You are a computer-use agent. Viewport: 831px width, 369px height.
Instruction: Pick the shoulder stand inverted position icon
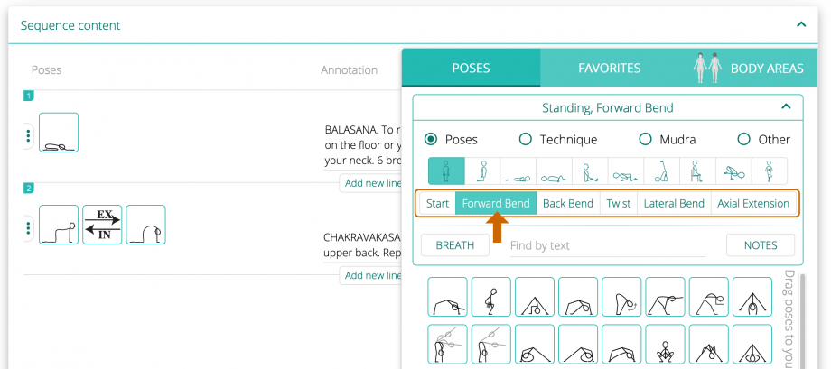[x=661, y=171]
